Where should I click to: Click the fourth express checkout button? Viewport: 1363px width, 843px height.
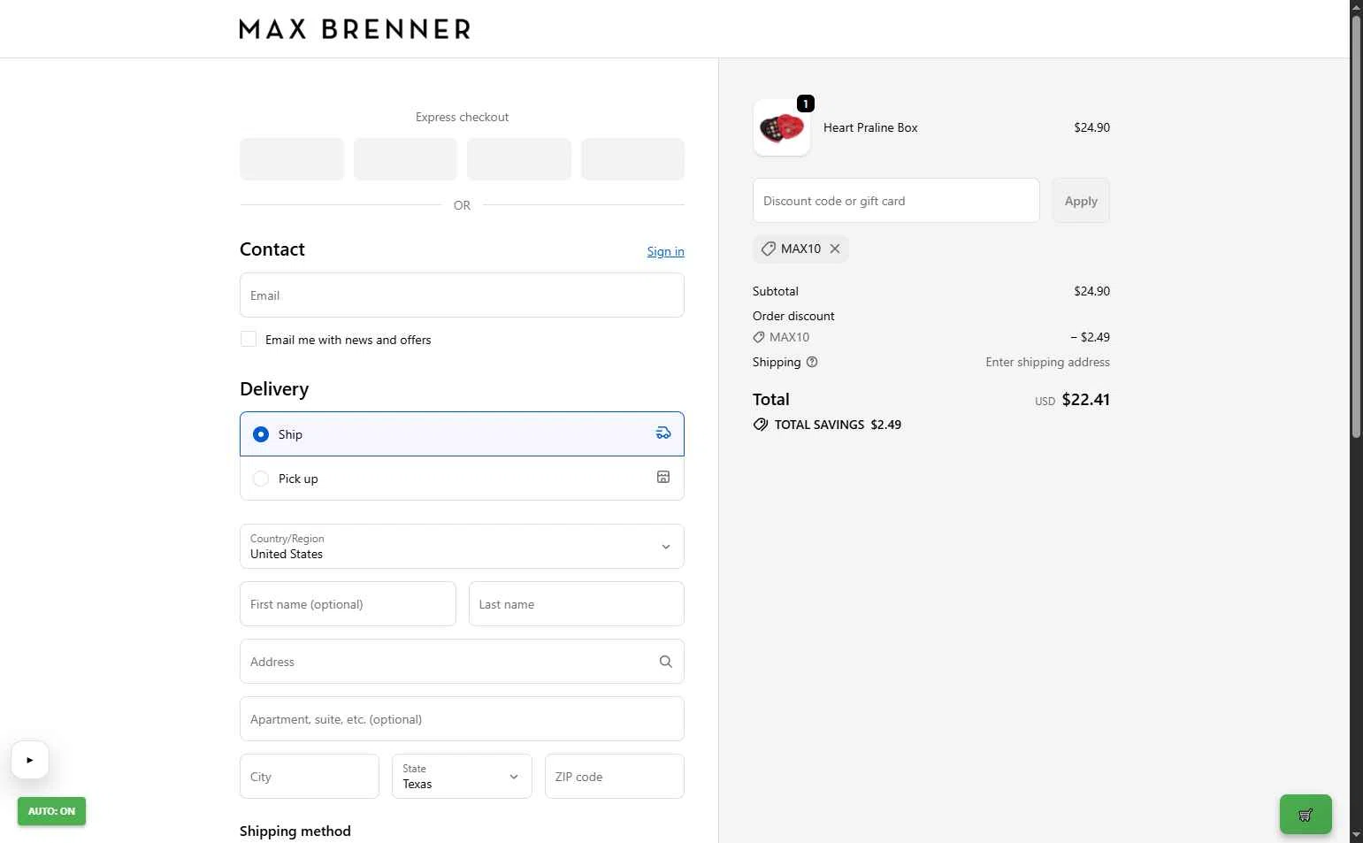pyautogui.click(x=632, y=159)
